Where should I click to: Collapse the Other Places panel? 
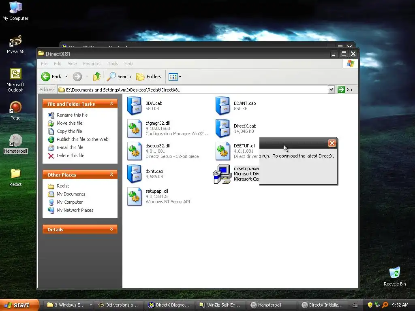coord(112,175)
